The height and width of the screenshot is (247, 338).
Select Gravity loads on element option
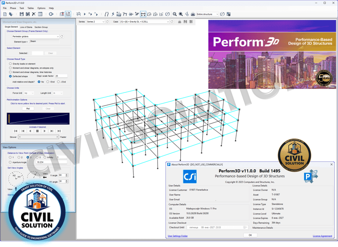pos(10,64)
